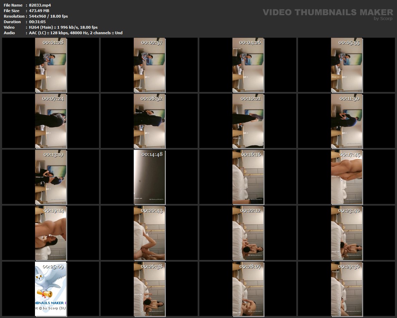Viewport: 397px width, 318px height.
Task: Click the thumbnail at 00:13:19
Action: pyautogui.click(x=51, y=177)
